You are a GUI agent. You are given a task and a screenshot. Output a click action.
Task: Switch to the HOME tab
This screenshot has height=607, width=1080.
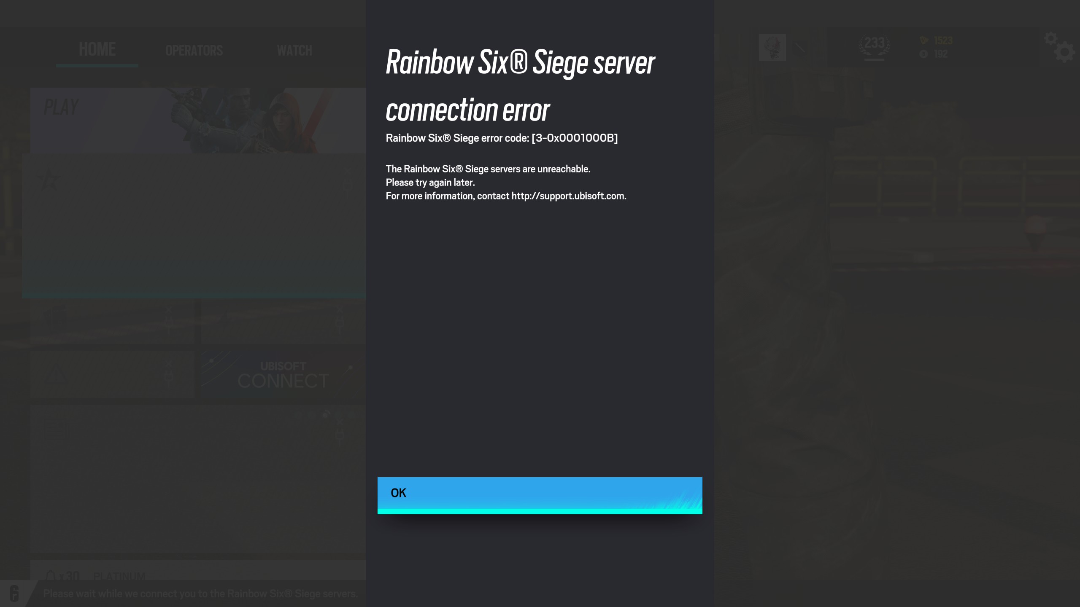tap(97, 49)
